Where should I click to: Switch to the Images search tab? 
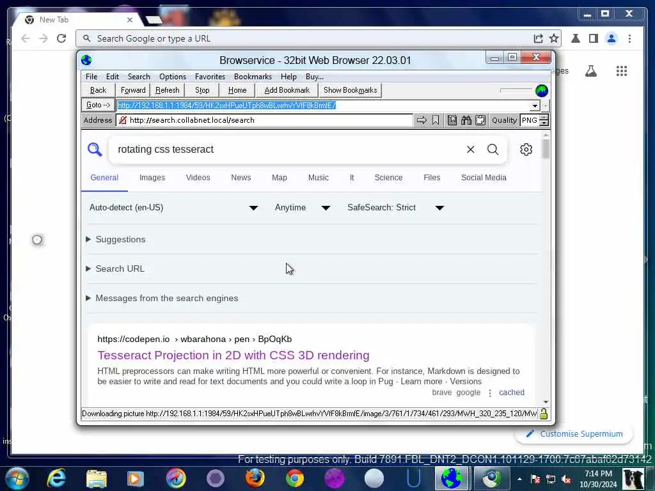point(152,178)
